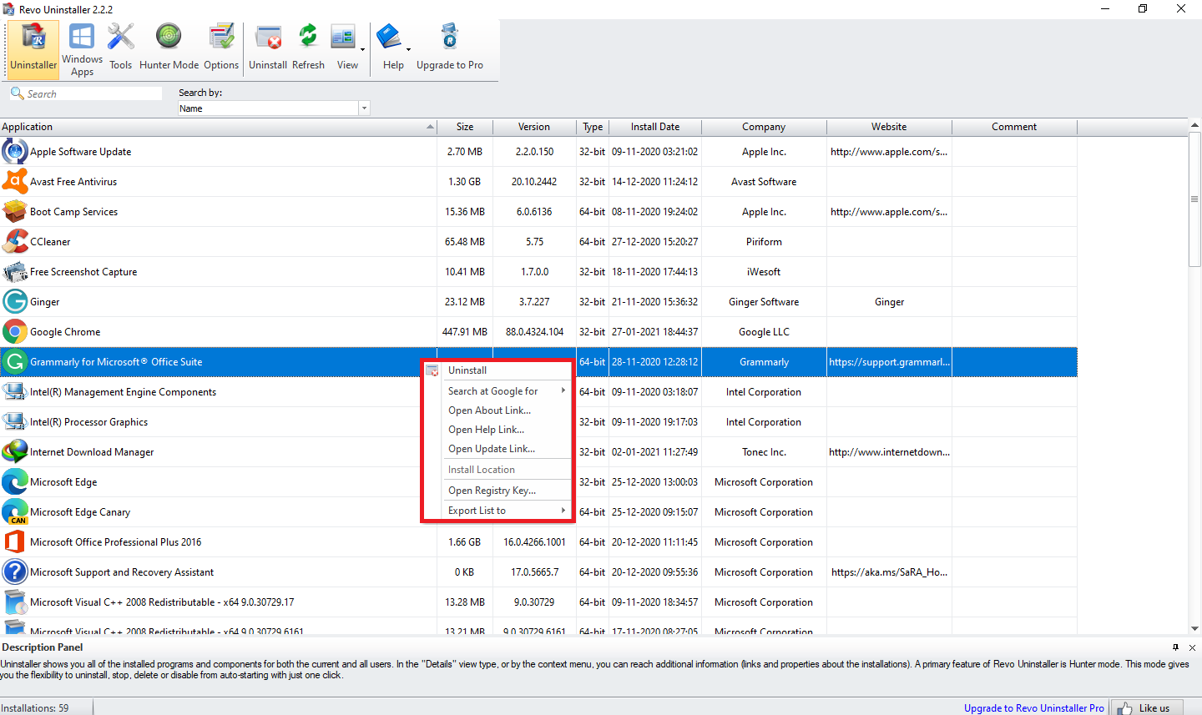This screenshot has height=715, width=1202.
Task: Sort list by Type column header
Action: [593, 127]
